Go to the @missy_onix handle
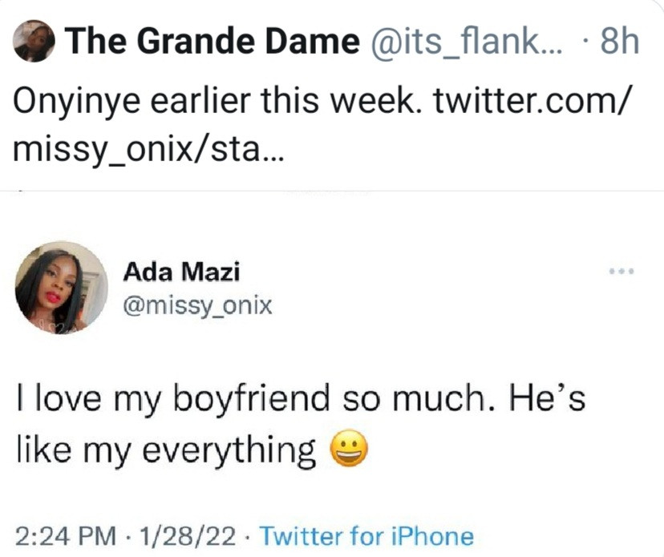 tap(197, 305)
